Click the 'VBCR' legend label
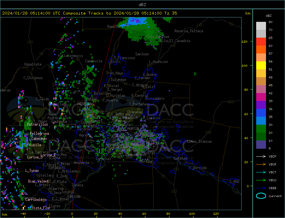The image size is (285, 218). tap(272, 164)
